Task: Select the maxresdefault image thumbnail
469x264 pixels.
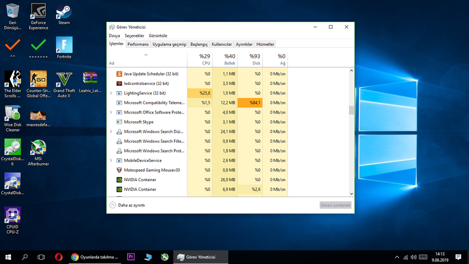Action: (x=38, y=118)
